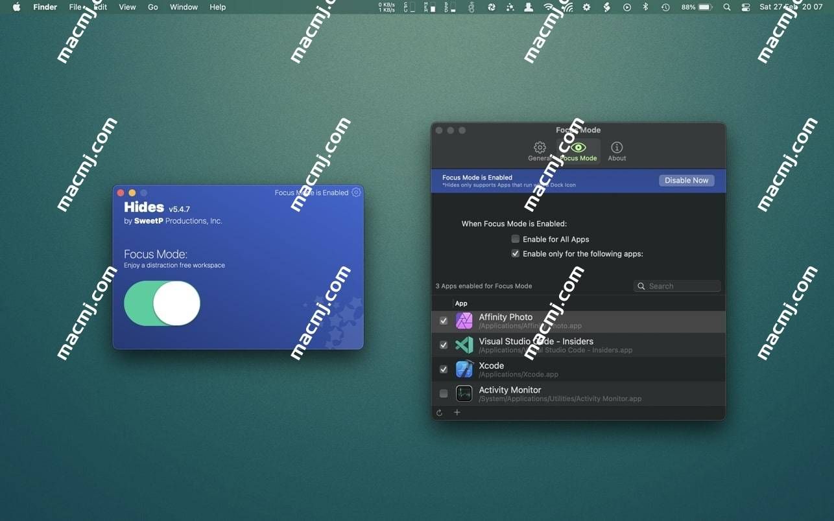Viewport: 834px width, 521px height.
Task: Open the Finder menu
Action: click(x=45, y=7)
